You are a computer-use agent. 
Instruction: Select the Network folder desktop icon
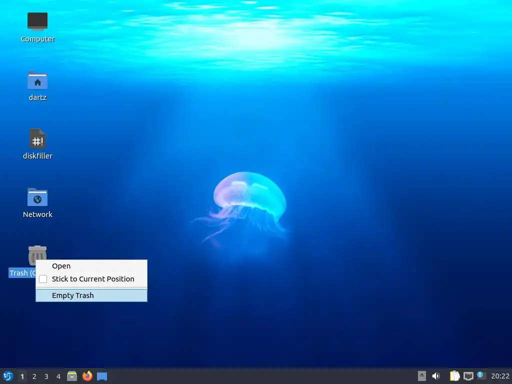(37, 197)
